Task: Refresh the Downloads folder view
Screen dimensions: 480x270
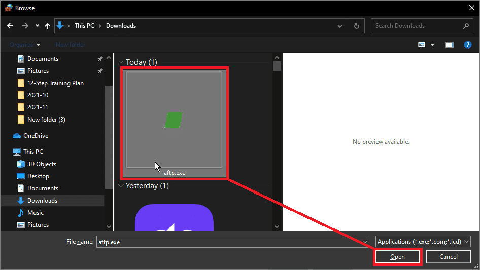Action: pos(357,26)
